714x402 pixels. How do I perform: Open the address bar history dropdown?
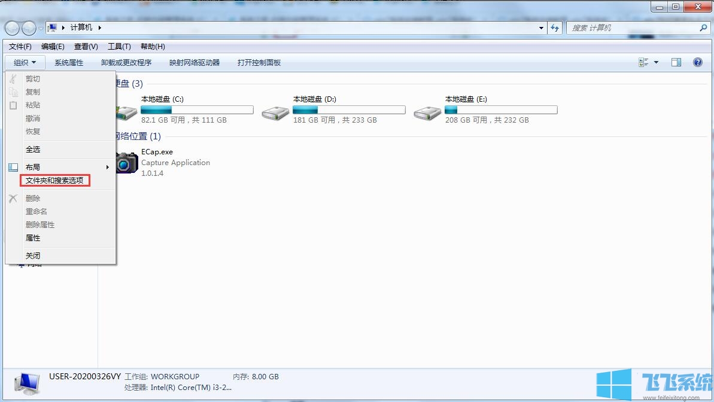click(540, 28)
